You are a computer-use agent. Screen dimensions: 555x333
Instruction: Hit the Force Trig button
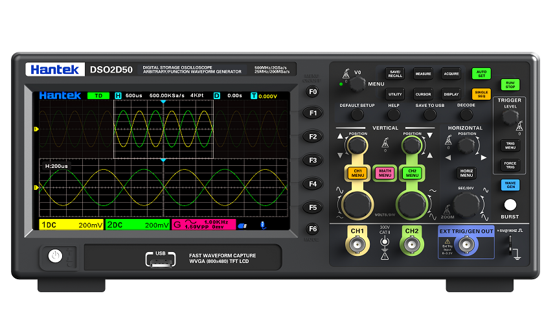click(510, 165)
